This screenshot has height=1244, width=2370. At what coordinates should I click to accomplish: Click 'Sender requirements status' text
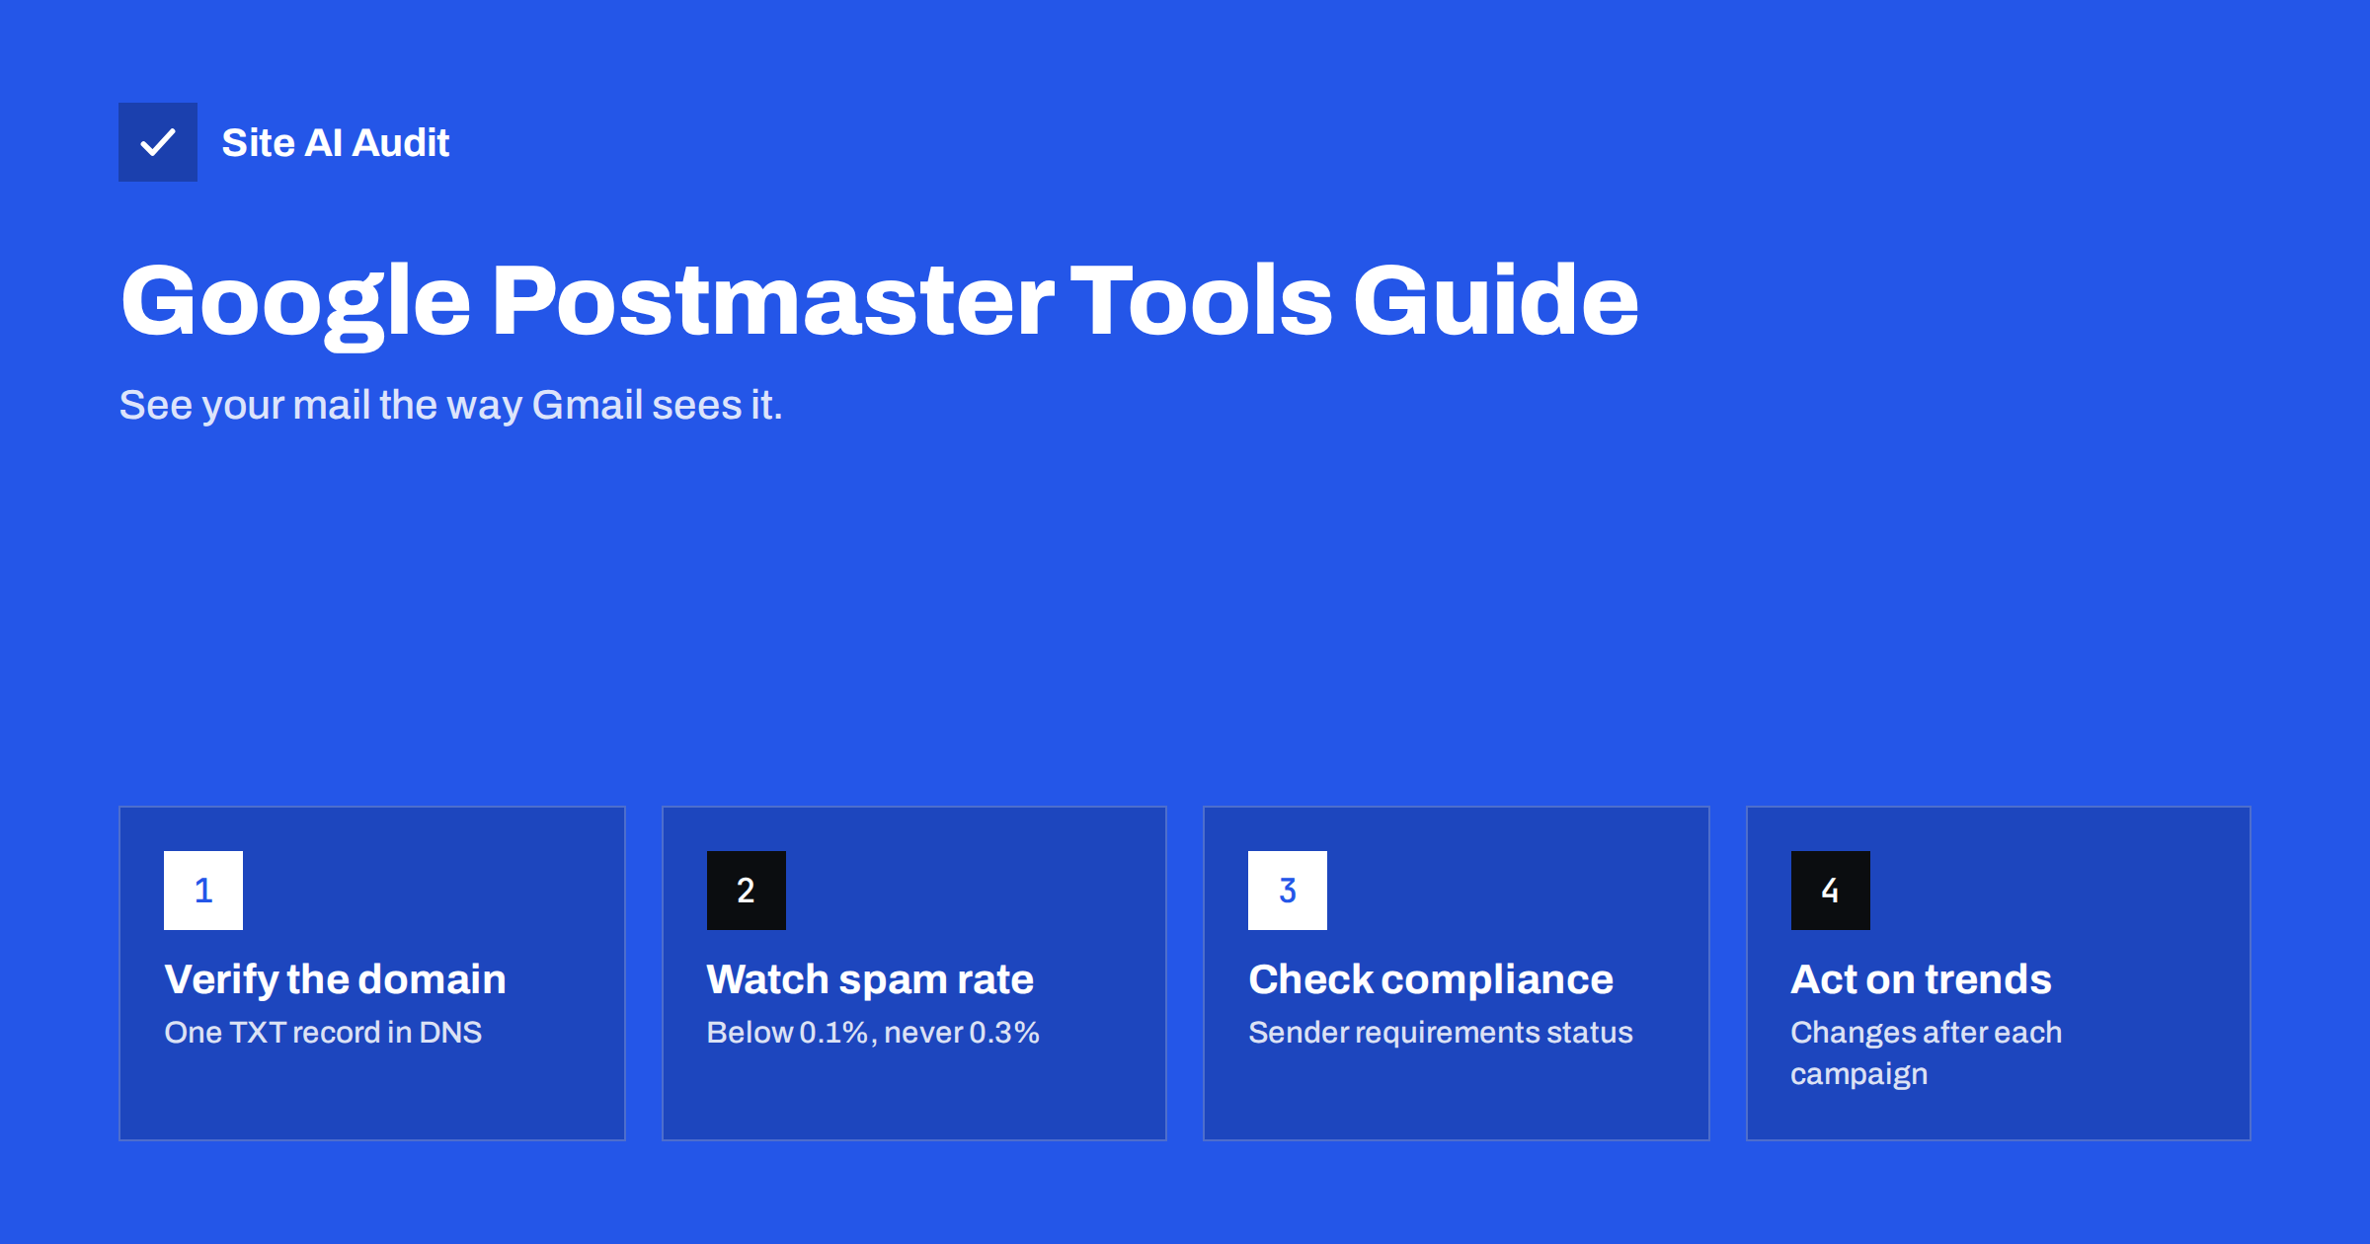coord(1441,1033)
